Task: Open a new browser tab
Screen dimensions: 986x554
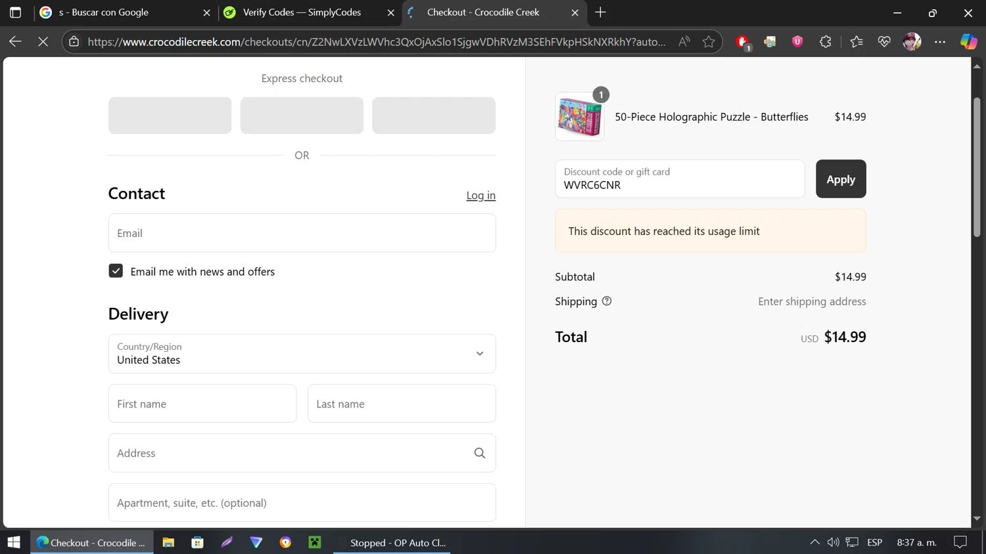Action: (x=600, y=12)
